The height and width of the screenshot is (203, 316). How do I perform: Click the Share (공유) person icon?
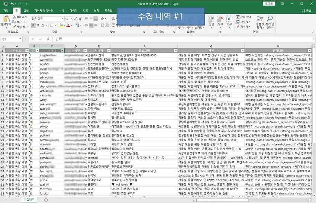303,11
